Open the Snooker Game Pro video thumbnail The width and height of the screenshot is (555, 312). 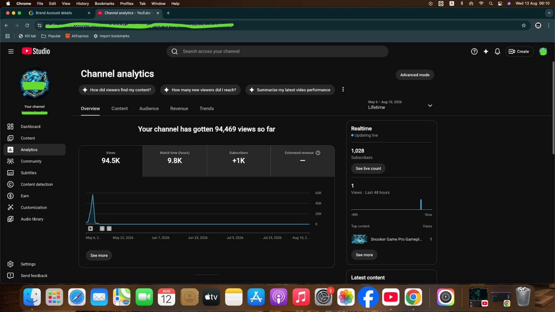click(x=359, y=239)
